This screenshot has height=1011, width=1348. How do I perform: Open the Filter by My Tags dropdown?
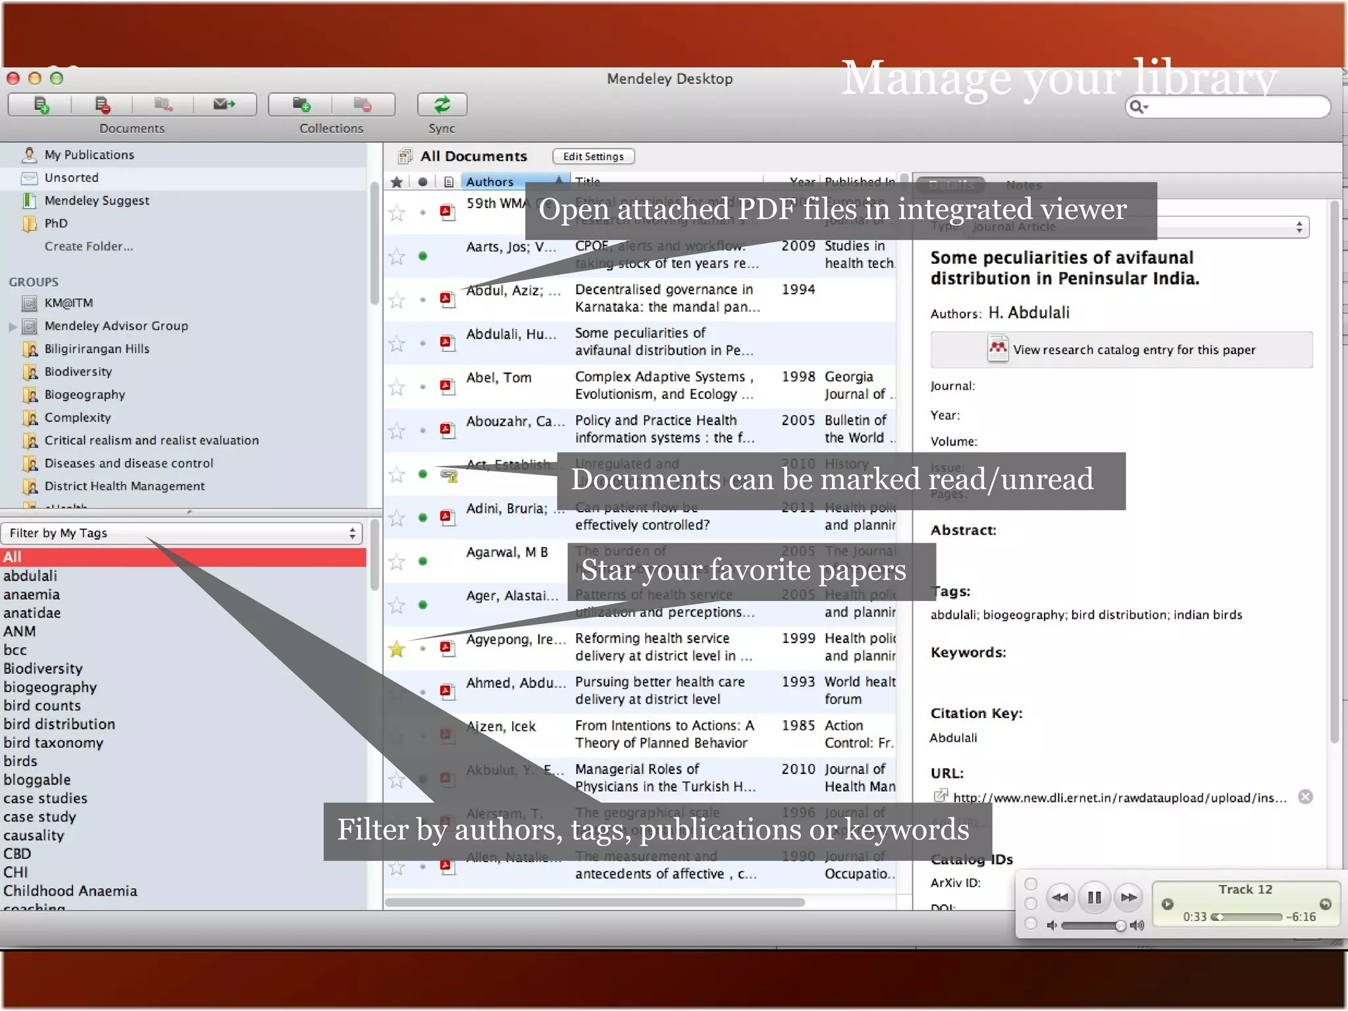(x=182, y=533)
